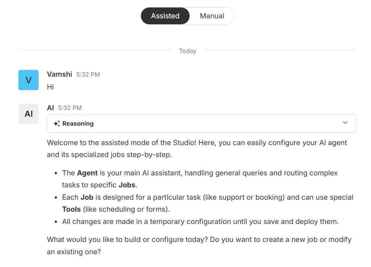Click the AI sender name

[x=51, y=108]
